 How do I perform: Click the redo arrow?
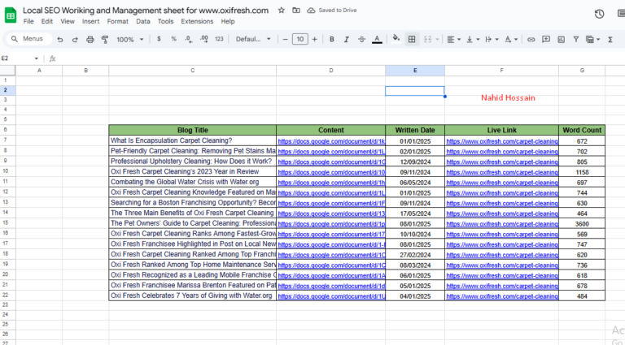(75, 39)
